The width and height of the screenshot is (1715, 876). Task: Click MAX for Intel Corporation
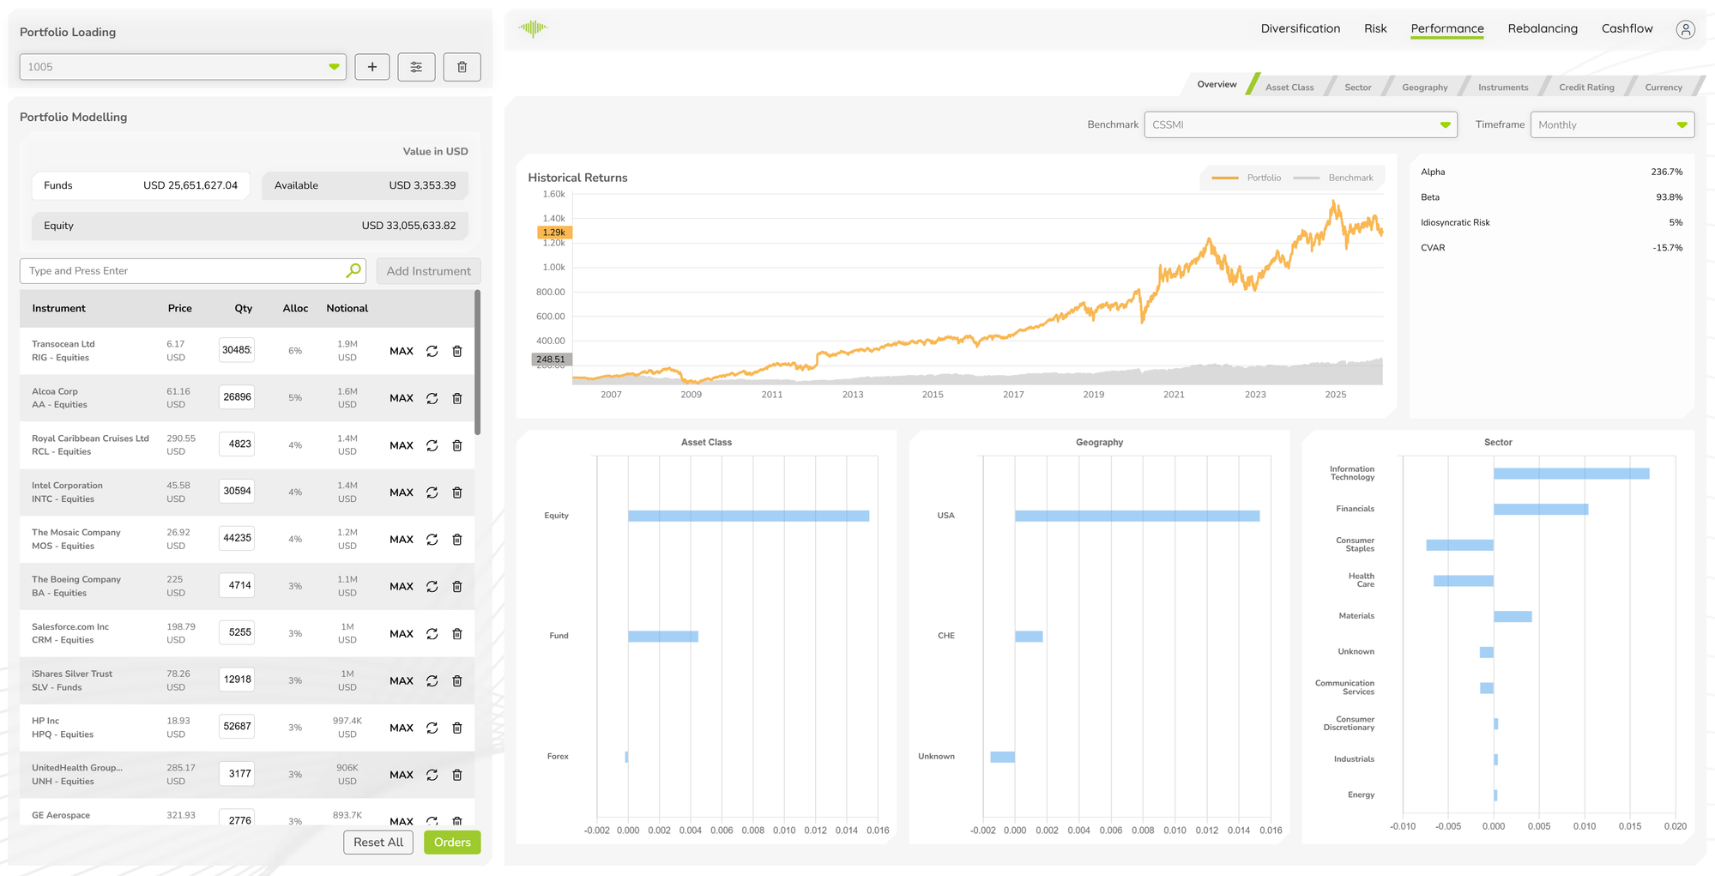[401, 492]
